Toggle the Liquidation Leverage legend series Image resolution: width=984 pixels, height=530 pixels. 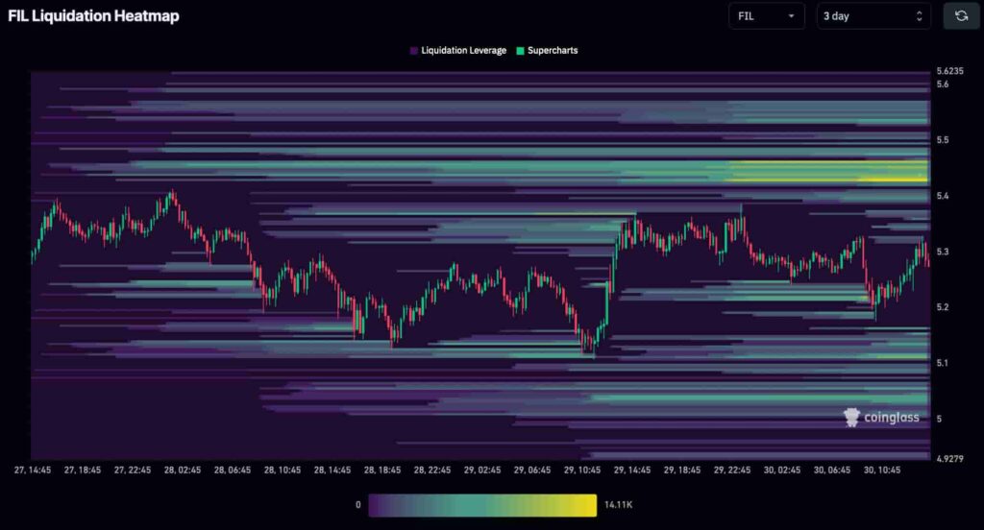point(457,51)
